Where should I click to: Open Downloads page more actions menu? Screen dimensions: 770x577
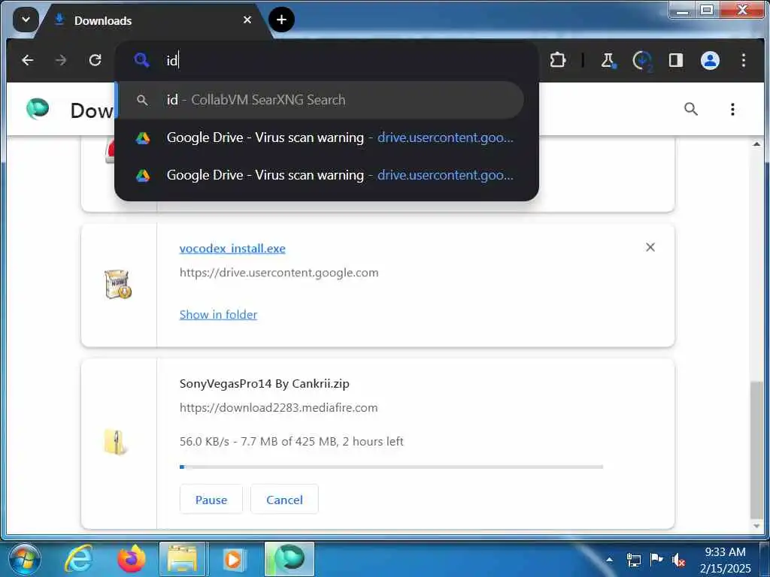tap(732, 109)
